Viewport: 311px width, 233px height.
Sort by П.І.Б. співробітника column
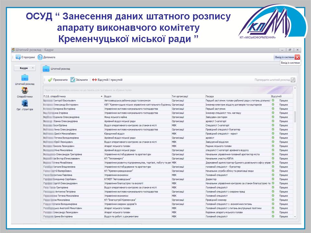click(x=72, y=96)
